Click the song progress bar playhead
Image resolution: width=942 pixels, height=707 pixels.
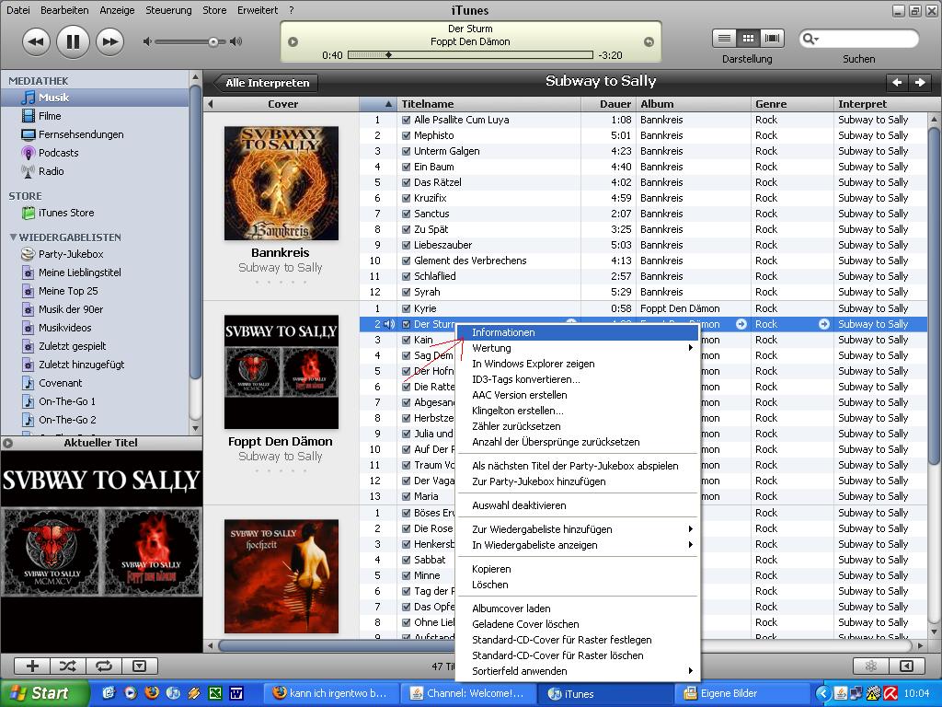tap(389, 54)
